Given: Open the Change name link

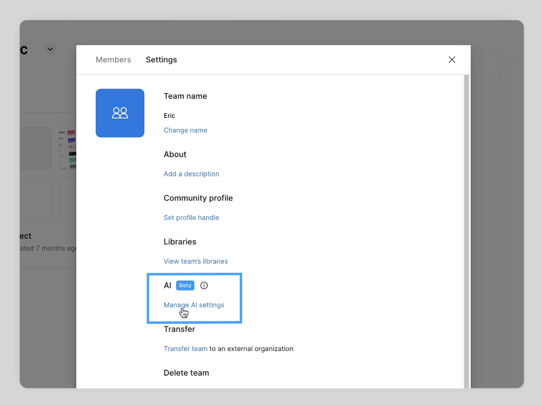Looking at the screenshot, I should (185, 130).
